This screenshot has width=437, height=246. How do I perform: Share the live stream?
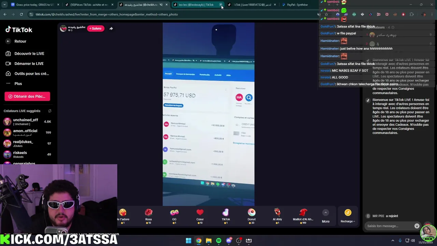tap(111, 28)
